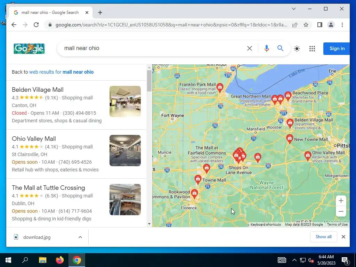The width and height of the screenshot is (356, 267).
Task: Sign in to Google
Action: point(337,49)
